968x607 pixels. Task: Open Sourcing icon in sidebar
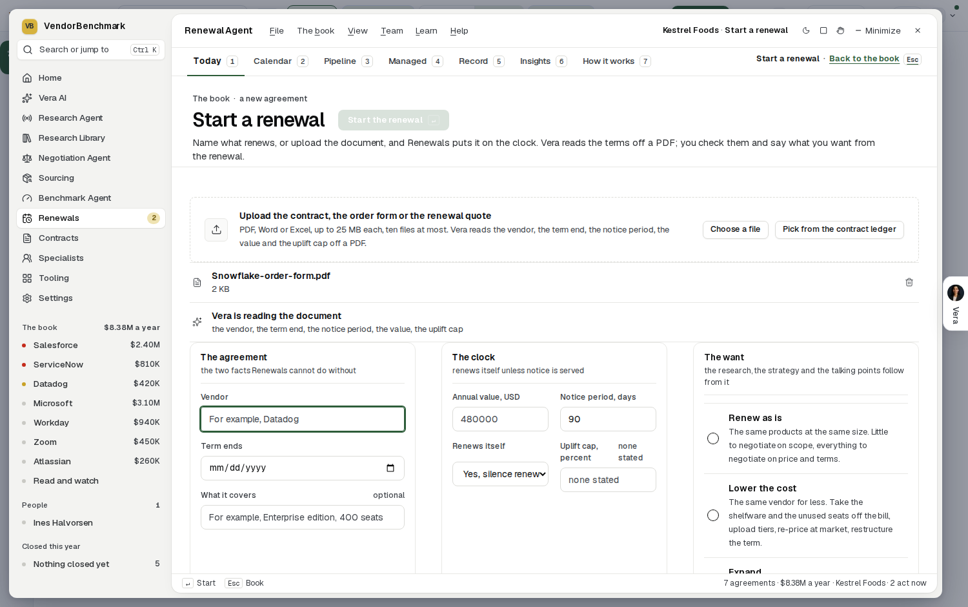click(27, 178)
